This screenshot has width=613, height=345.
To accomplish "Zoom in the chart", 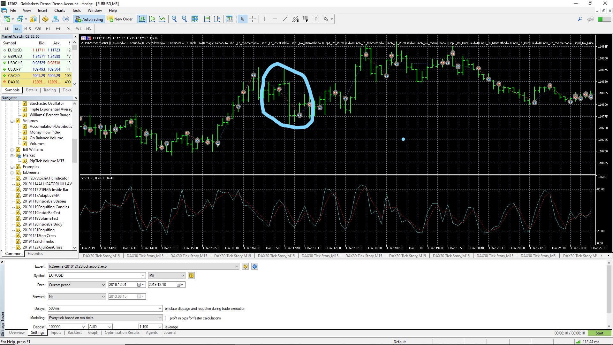I will tap(174, 19).
